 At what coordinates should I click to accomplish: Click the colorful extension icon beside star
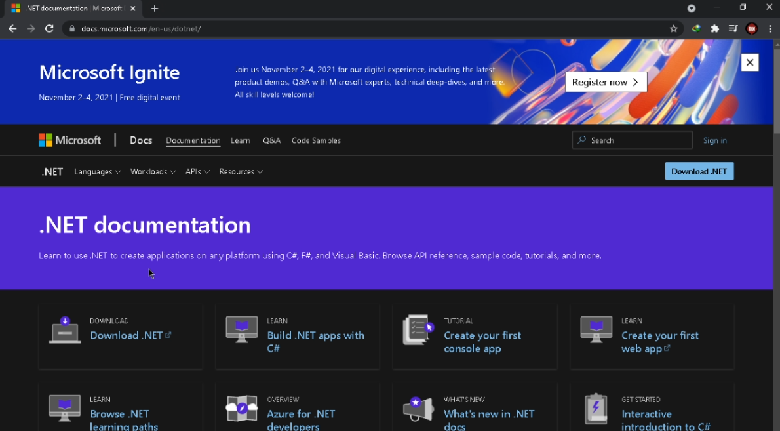(x=696, y=29)
